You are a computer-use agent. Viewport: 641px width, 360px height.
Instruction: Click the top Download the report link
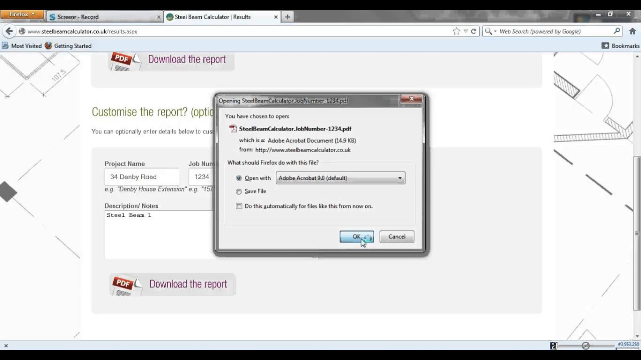click(x=187, y=59)
